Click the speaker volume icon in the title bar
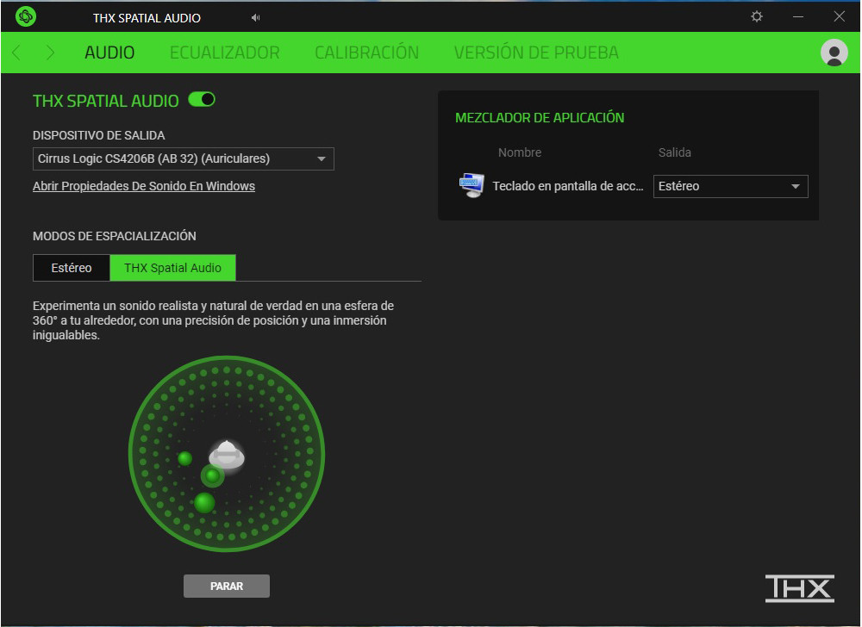The height and width of the screenshot is (627, 862). [254, 16]
